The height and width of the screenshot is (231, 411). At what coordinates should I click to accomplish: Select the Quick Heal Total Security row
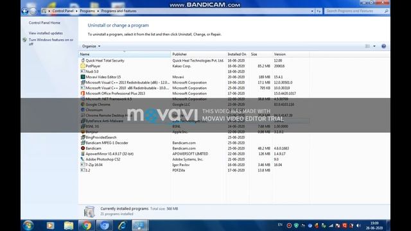(194, 60)
